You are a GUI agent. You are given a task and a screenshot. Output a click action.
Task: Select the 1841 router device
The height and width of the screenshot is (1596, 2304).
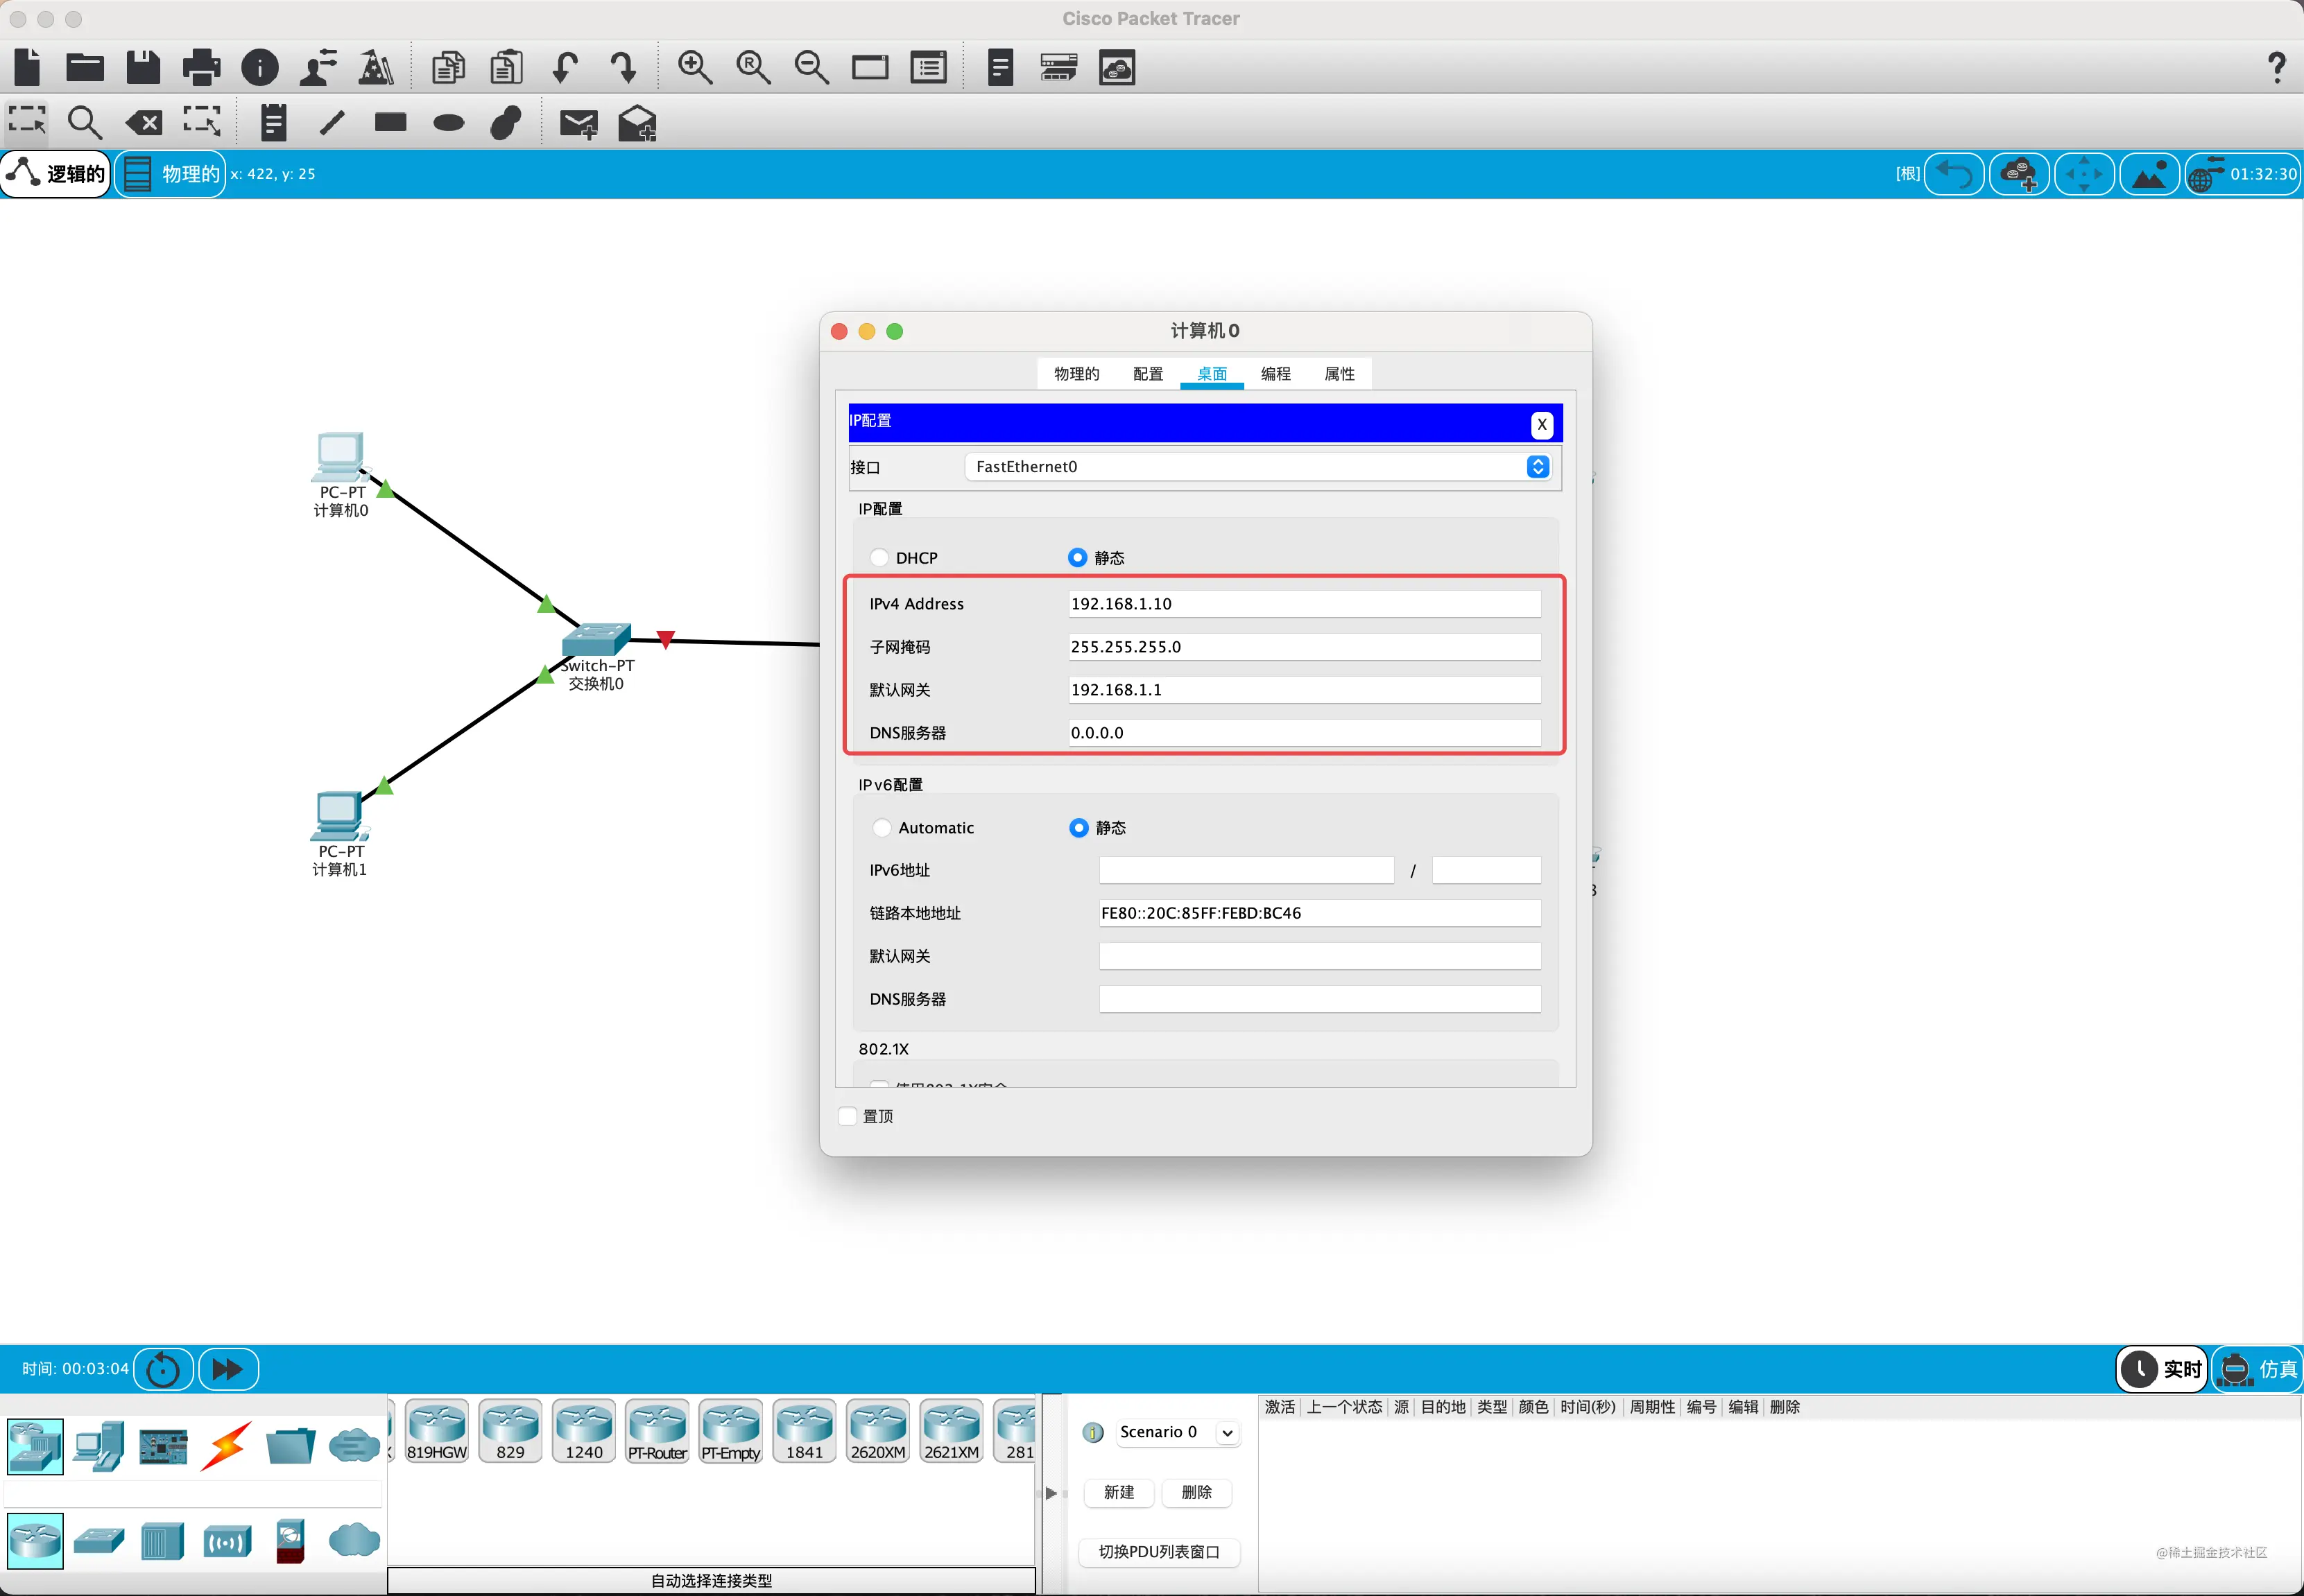click(x=805, y=1431)
